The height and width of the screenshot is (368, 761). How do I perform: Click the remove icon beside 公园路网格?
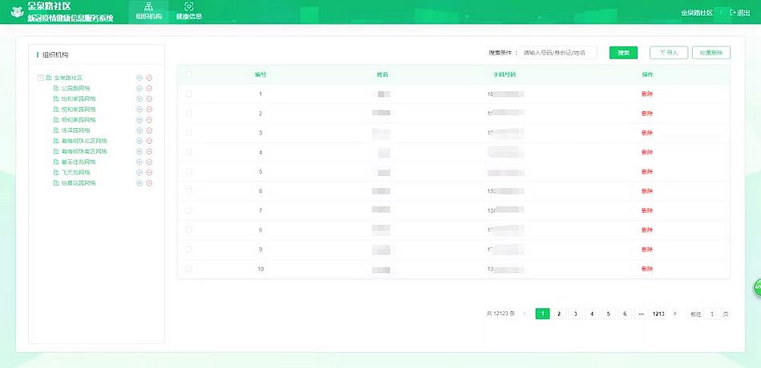150,88
